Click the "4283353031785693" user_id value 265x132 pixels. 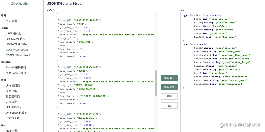pyautogui.click(x=87, y=20)
